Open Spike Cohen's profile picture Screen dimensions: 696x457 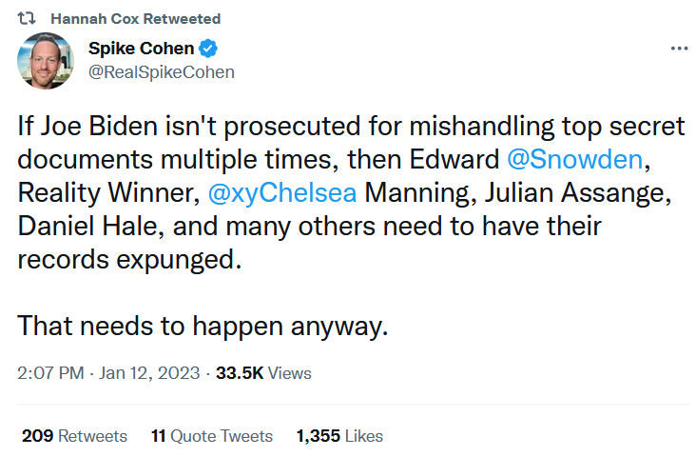(46, 61)
